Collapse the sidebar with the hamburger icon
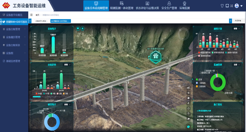This screenshot has height=132, width=246. [x=31, y=15]
